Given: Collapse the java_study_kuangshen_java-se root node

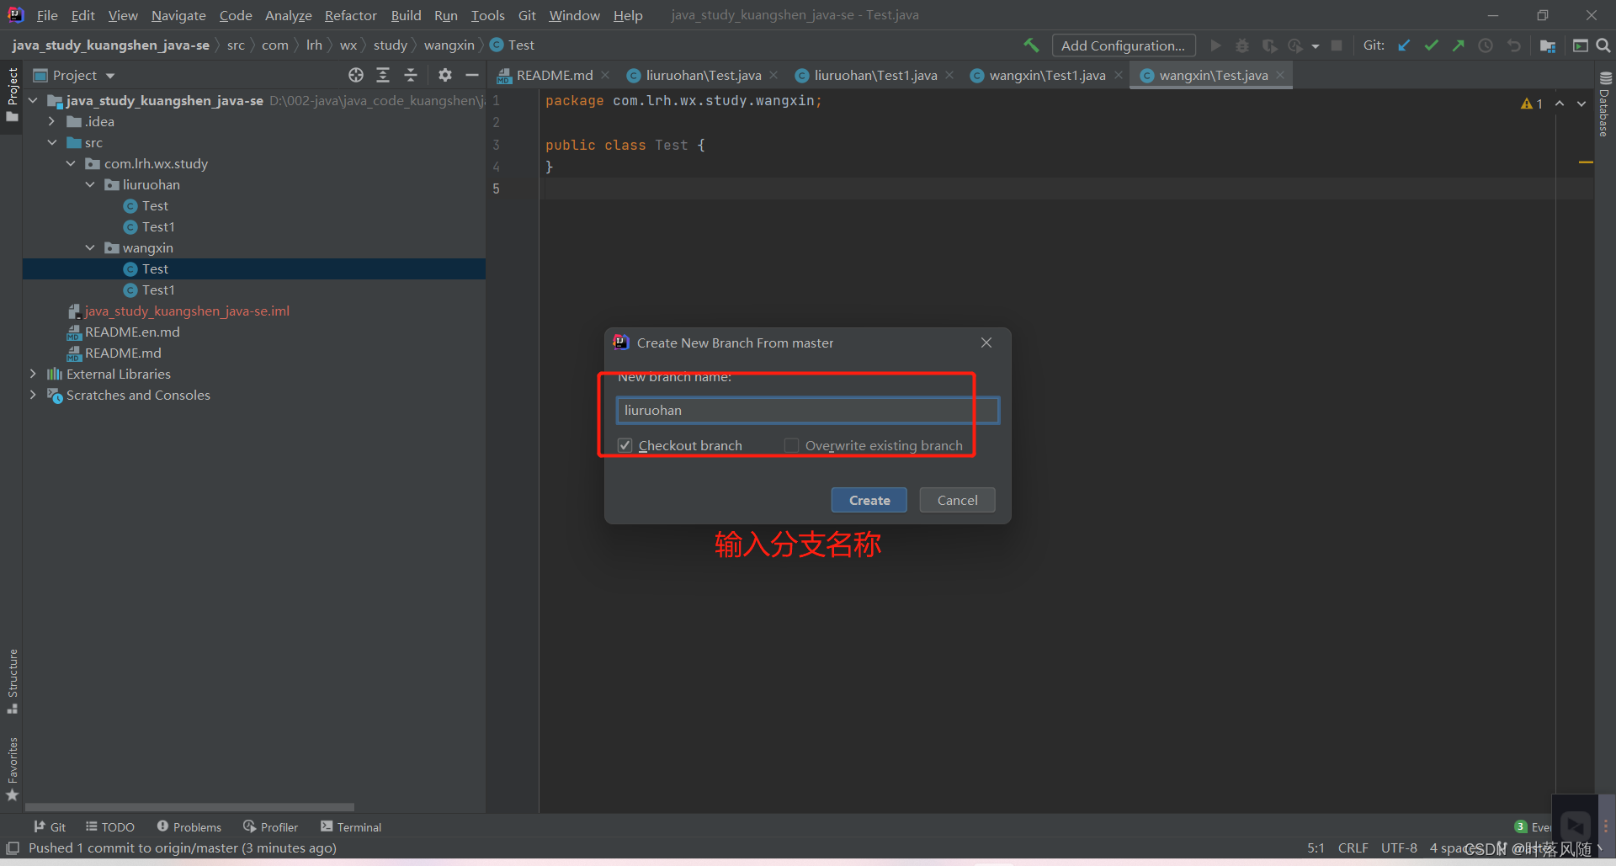Looking at the screenshot, I should 33,100.
